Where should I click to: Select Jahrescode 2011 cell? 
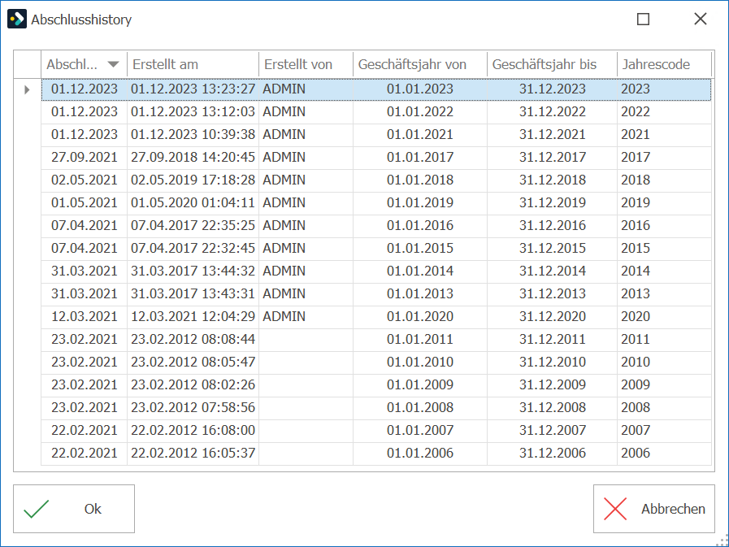(664, 340)
